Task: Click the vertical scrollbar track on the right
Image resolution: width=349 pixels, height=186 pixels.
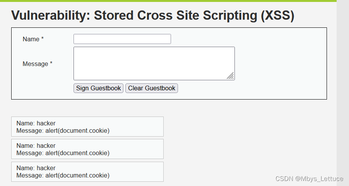Action: [x=343, y=93]
